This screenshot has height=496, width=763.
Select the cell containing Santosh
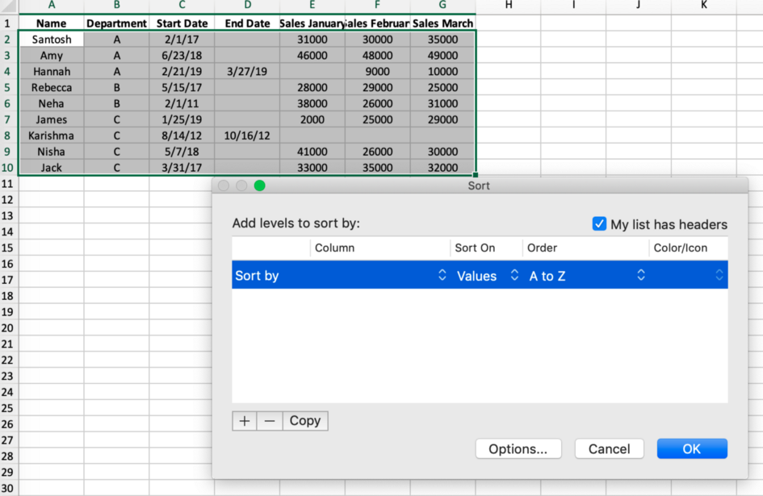[52, 40]
